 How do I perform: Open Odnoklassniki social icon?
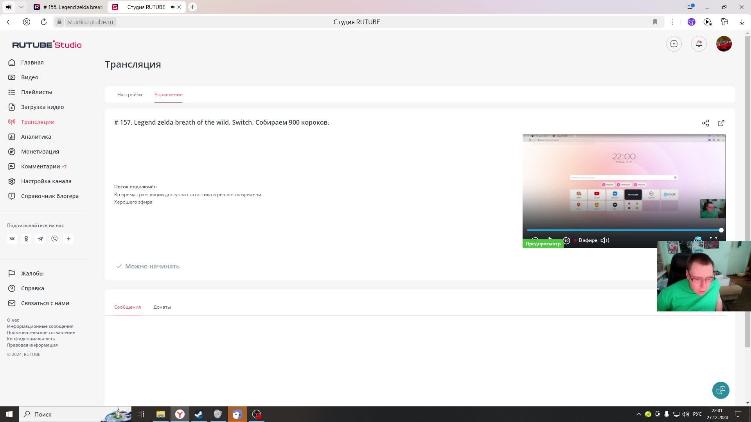point(26,239)
